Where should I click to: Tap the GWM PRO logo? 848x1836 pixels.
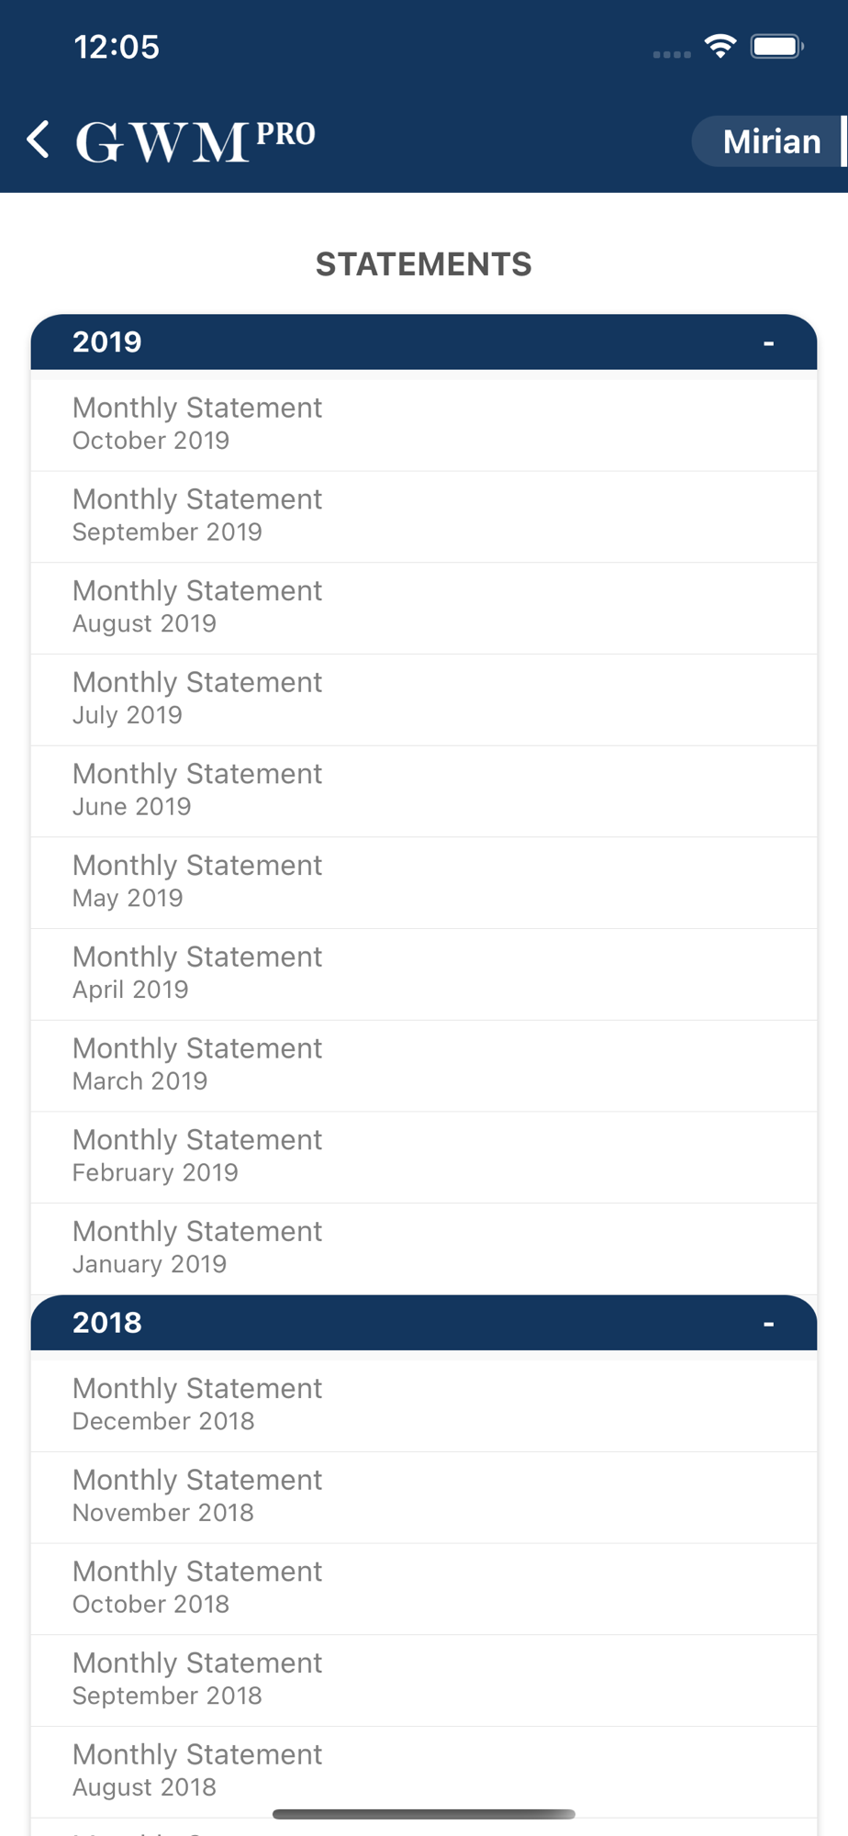195,141
